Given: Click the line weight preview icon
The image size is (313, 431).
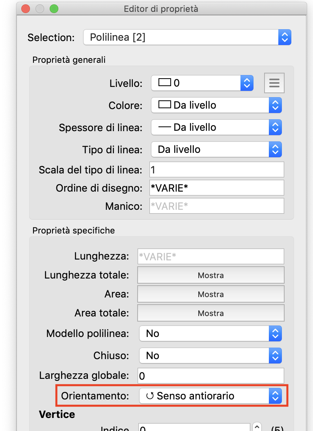Looking at the screenshot, I should coord(164,127).
